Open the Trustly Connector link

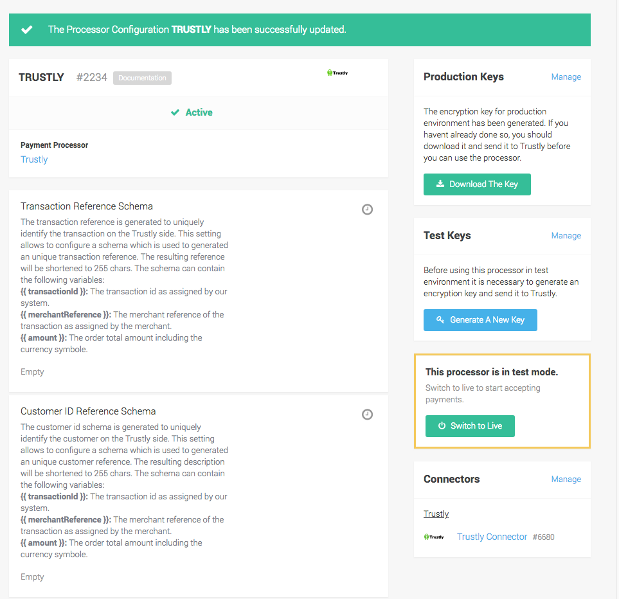point(492,537)
